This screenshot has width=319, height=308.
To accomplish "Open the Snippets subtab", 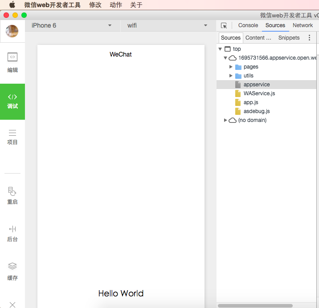I will click(289, 38).
